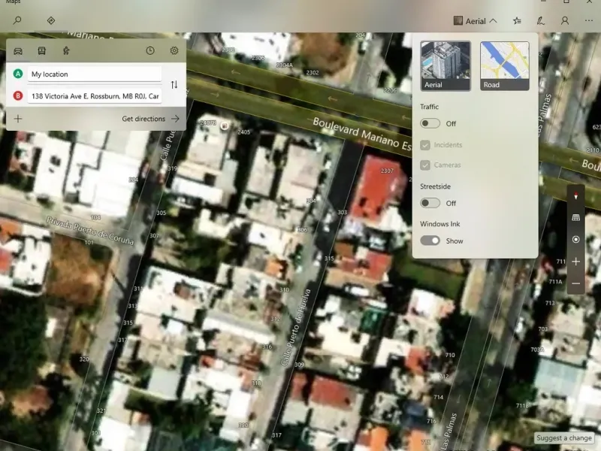Viewport: 601px width, 451px height.
Task: Open Saved places star icon
Action: (x=517, y=21)
